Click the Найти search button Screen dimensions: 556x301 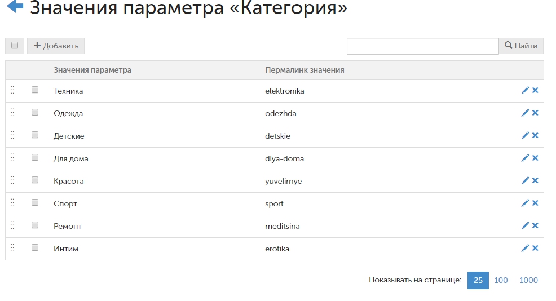[x=521, y=46]
